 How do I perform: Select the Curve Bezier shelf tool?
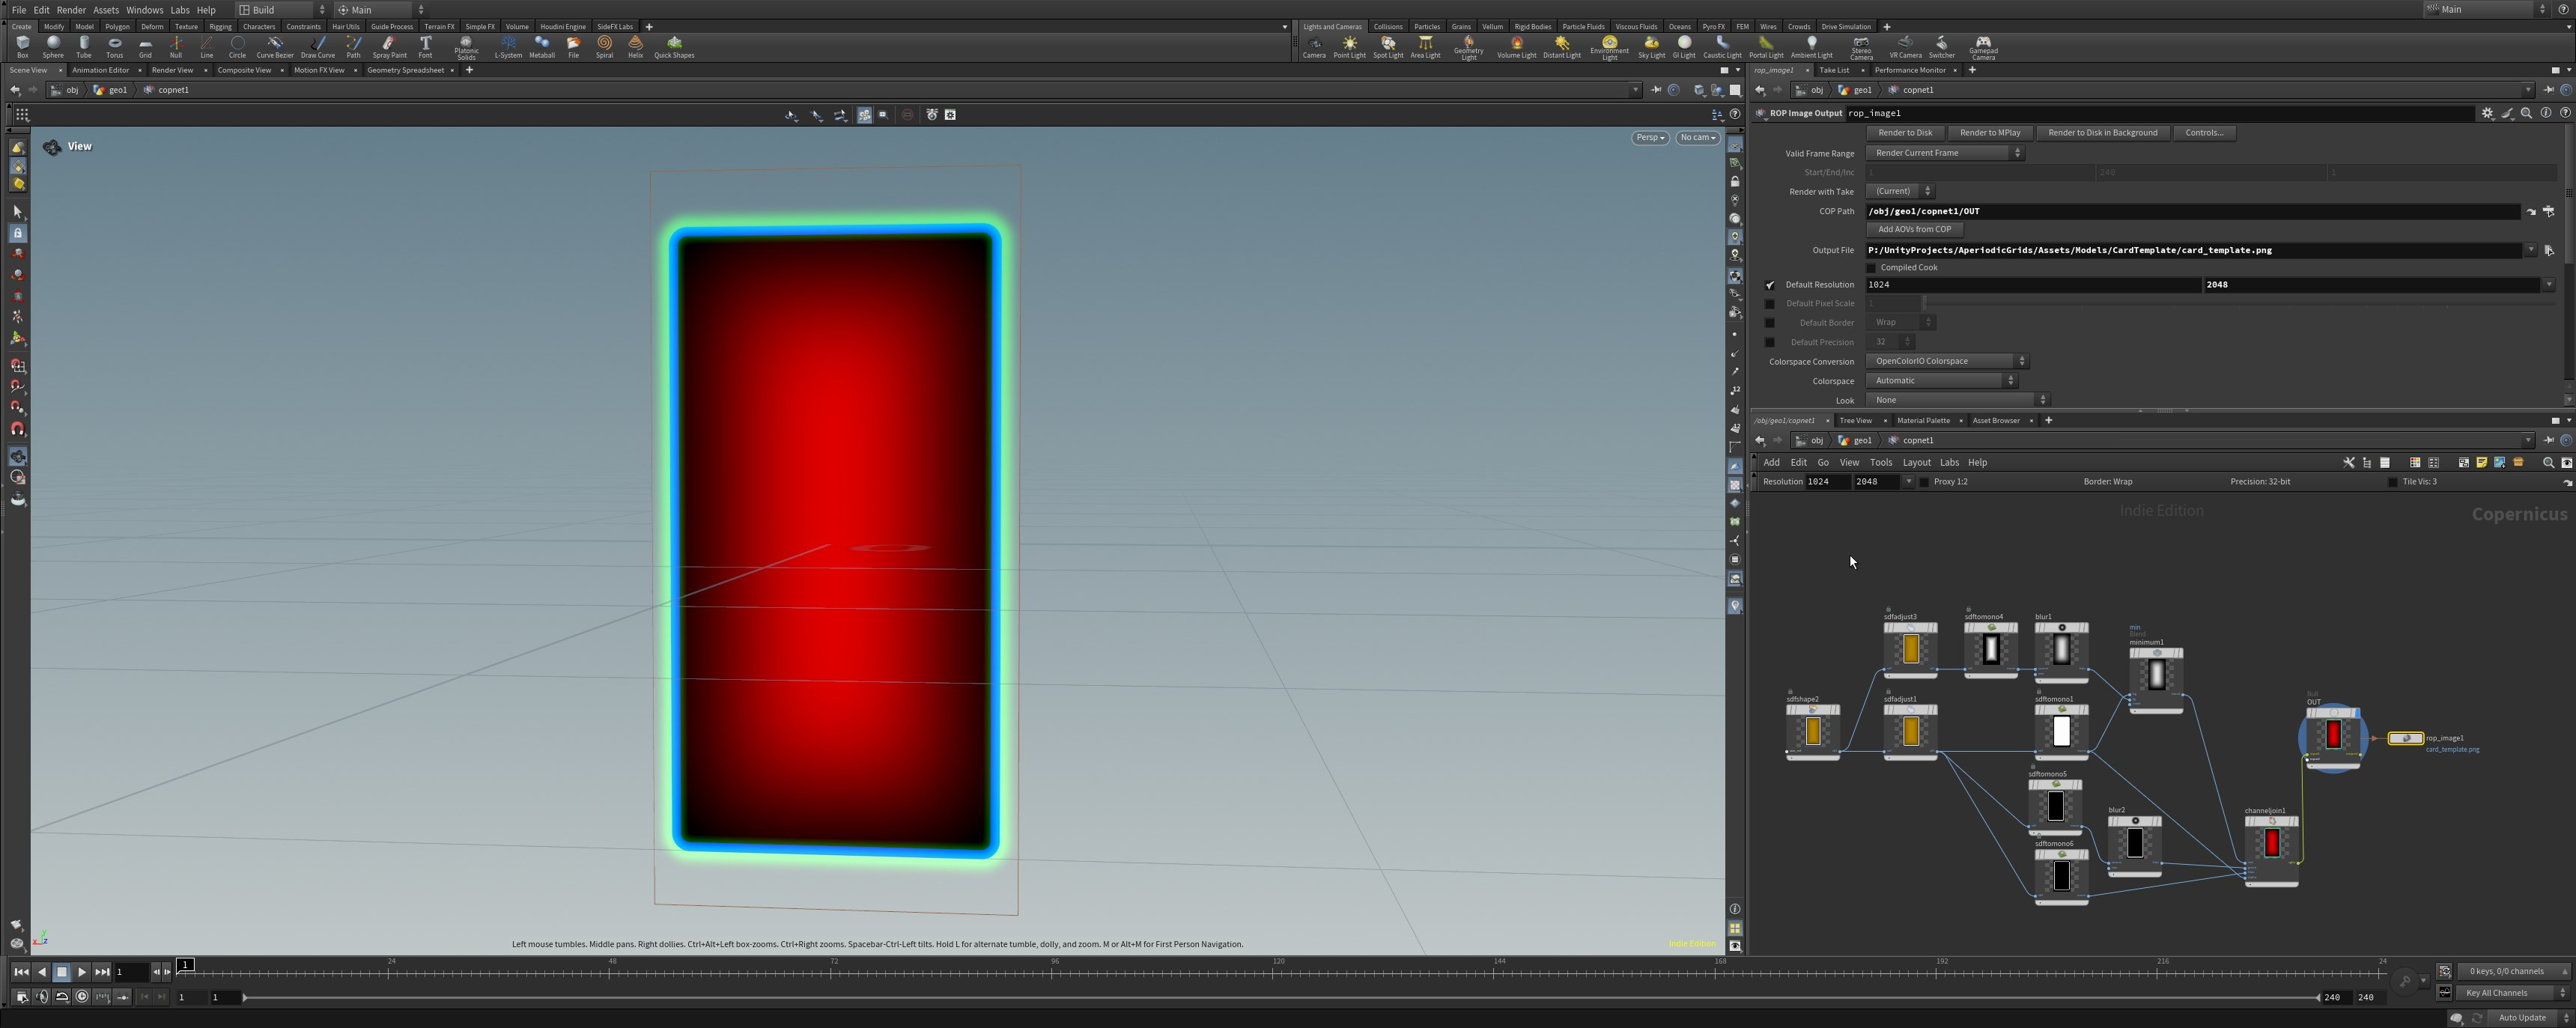pyautogui.click(x=275, y=46)
